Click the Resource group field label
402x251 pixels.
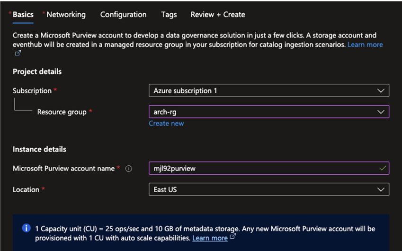pyautogui.click(x=62, y=112)
